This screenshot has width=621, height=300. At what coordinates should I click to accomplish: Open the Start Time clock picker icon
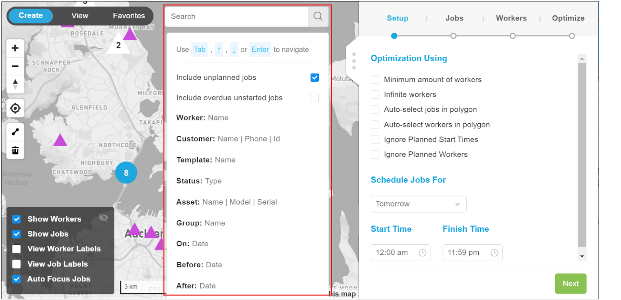click(x=423, y=253)
